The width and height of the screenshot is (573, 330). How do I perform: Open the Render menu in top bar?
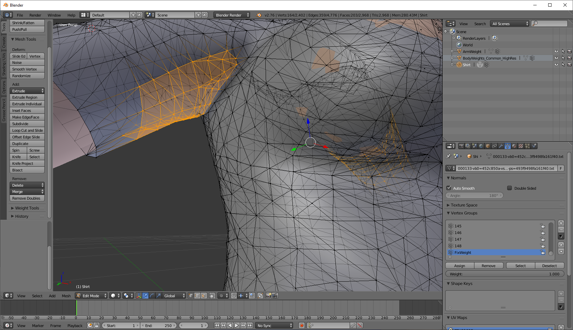tap(35, 15)
